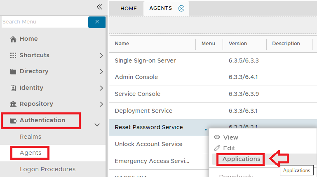
Task: Click the Directory folder icon
Action: coord(13,72)
